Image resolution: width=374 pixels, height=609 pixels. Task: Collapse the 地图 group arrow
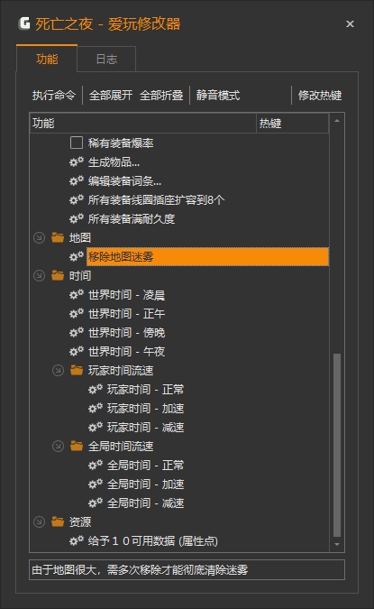[x=39, y=237]
